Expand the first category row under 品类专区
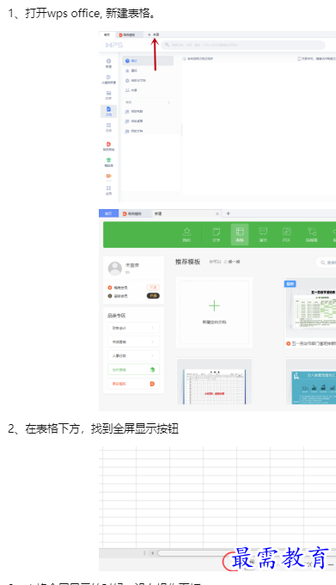Screen dimensions: 336x585 [x=133, y=328]
